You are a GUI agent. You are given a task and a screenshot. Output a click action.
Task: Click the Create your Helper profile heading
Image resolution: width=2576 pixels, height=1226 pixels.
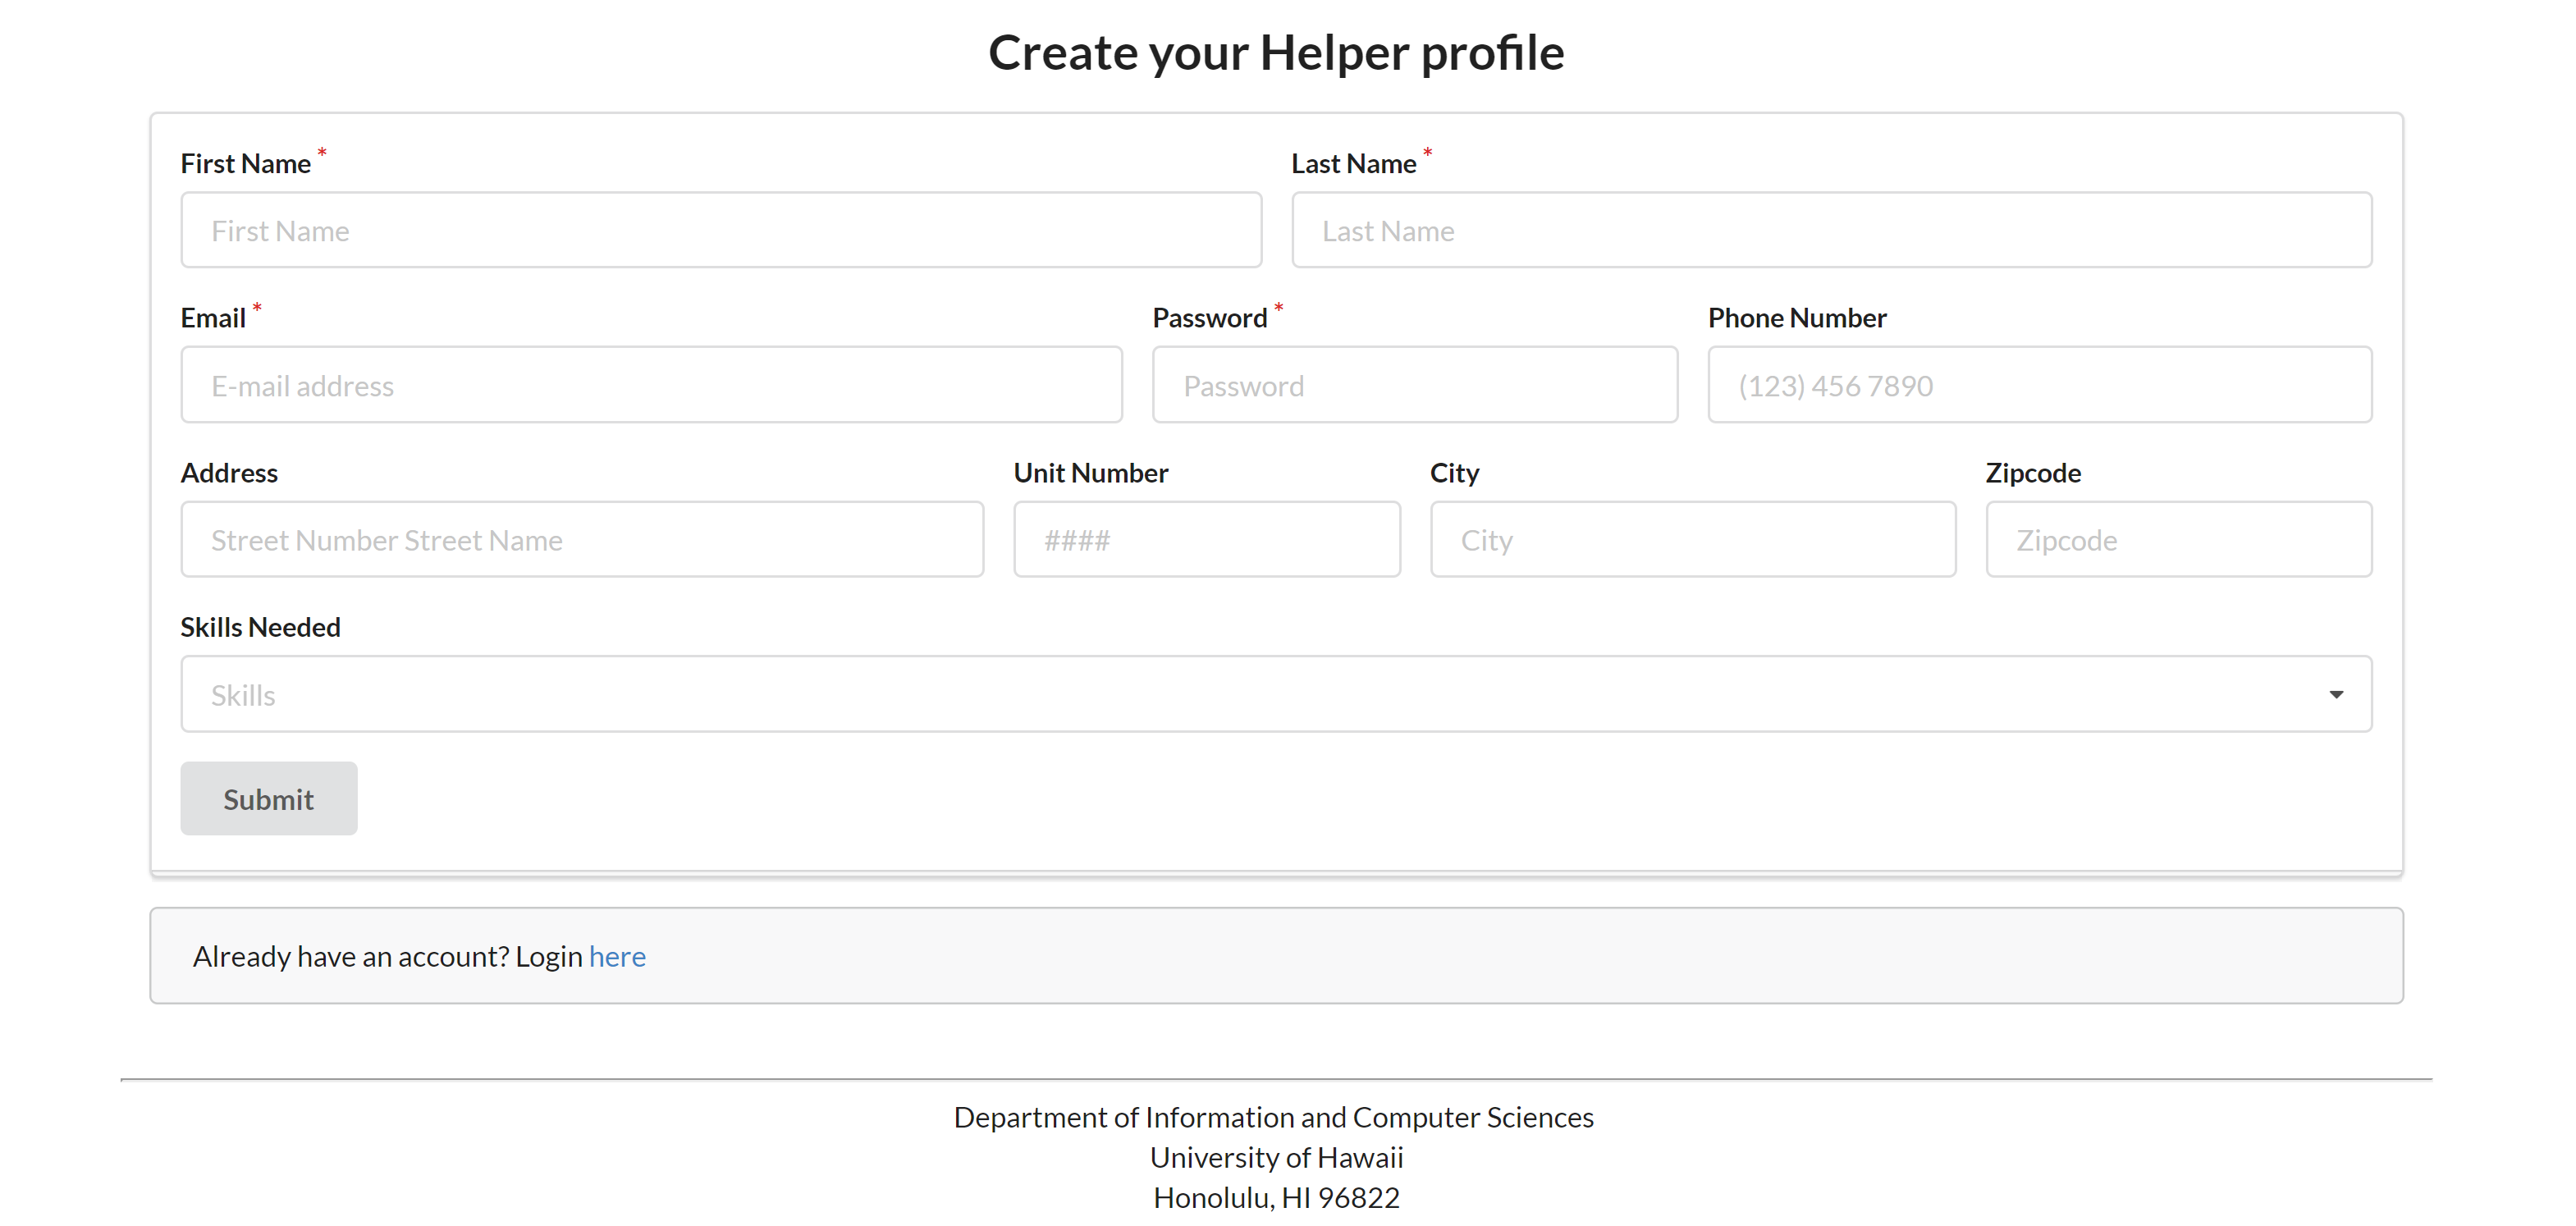1276,53
